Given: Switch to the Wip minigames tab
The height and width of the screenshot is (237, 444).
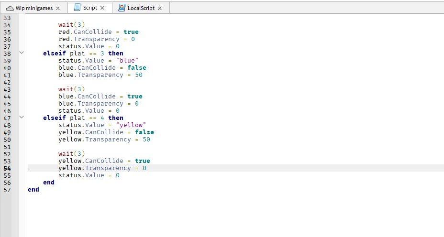Looking at the screenshot, I should tap(34, 8).
